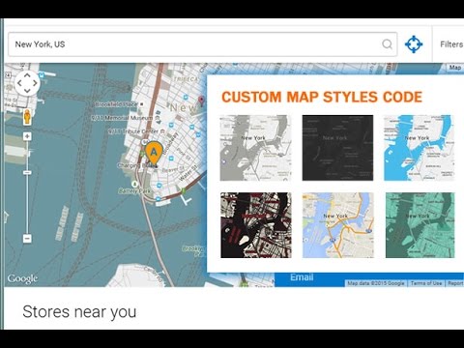Click the New York, US search field
464x348 pixels.
[x=202, y=44]
